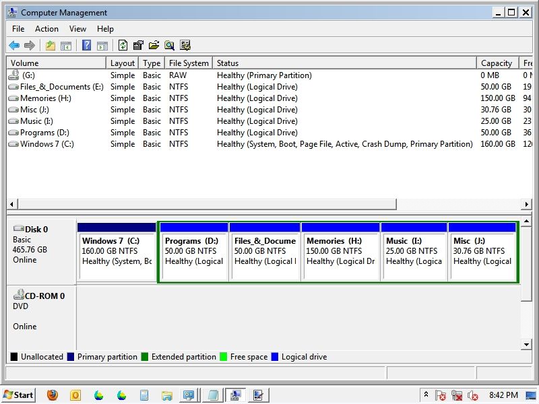Click the Up one level folder icon
Image resolution: width=539 pixels, height=404 pixels.
coord(51,45)
